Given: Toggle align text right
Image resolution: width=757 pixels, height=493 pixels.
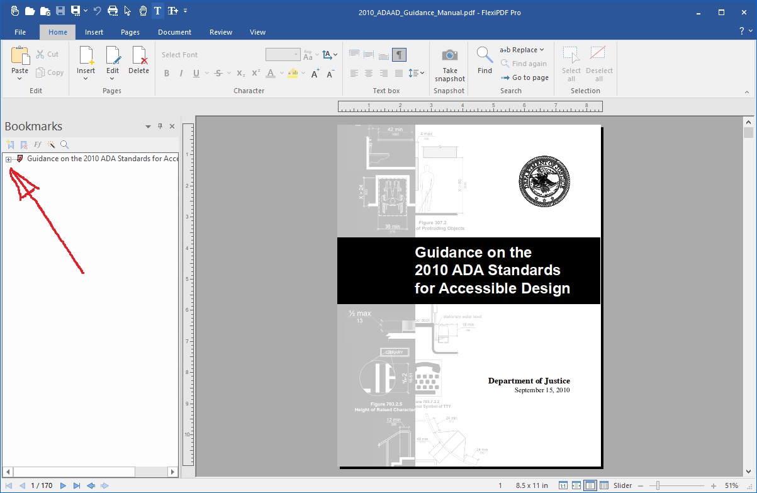Looking at the screenshot, I should pyautogui.click(x=384, y=73).
